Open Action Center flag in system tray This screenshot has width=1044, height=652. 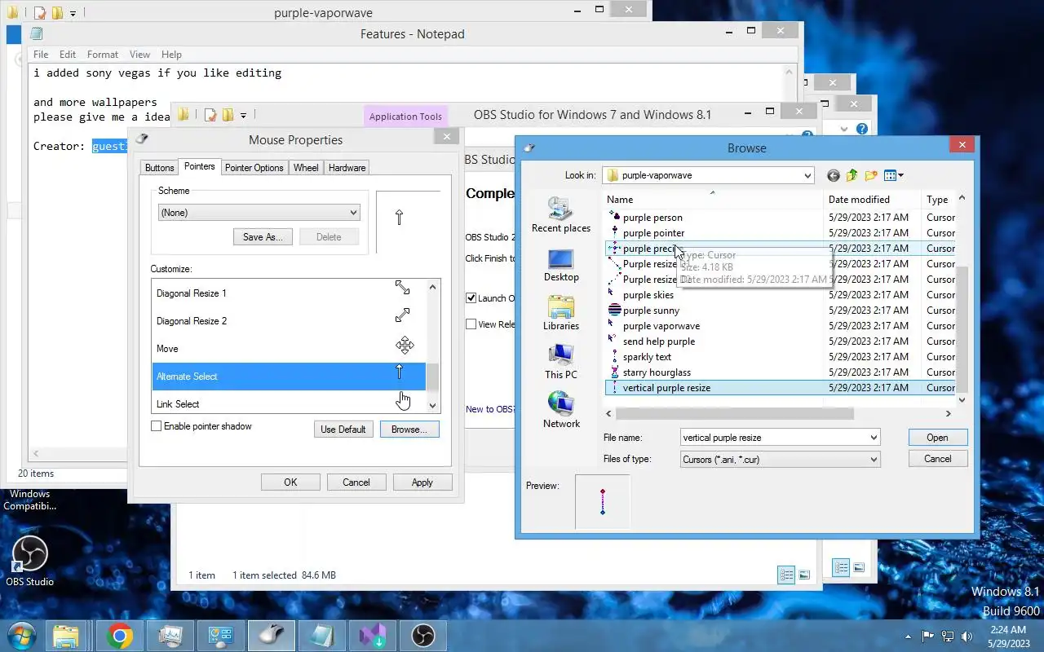coord(928,637)
